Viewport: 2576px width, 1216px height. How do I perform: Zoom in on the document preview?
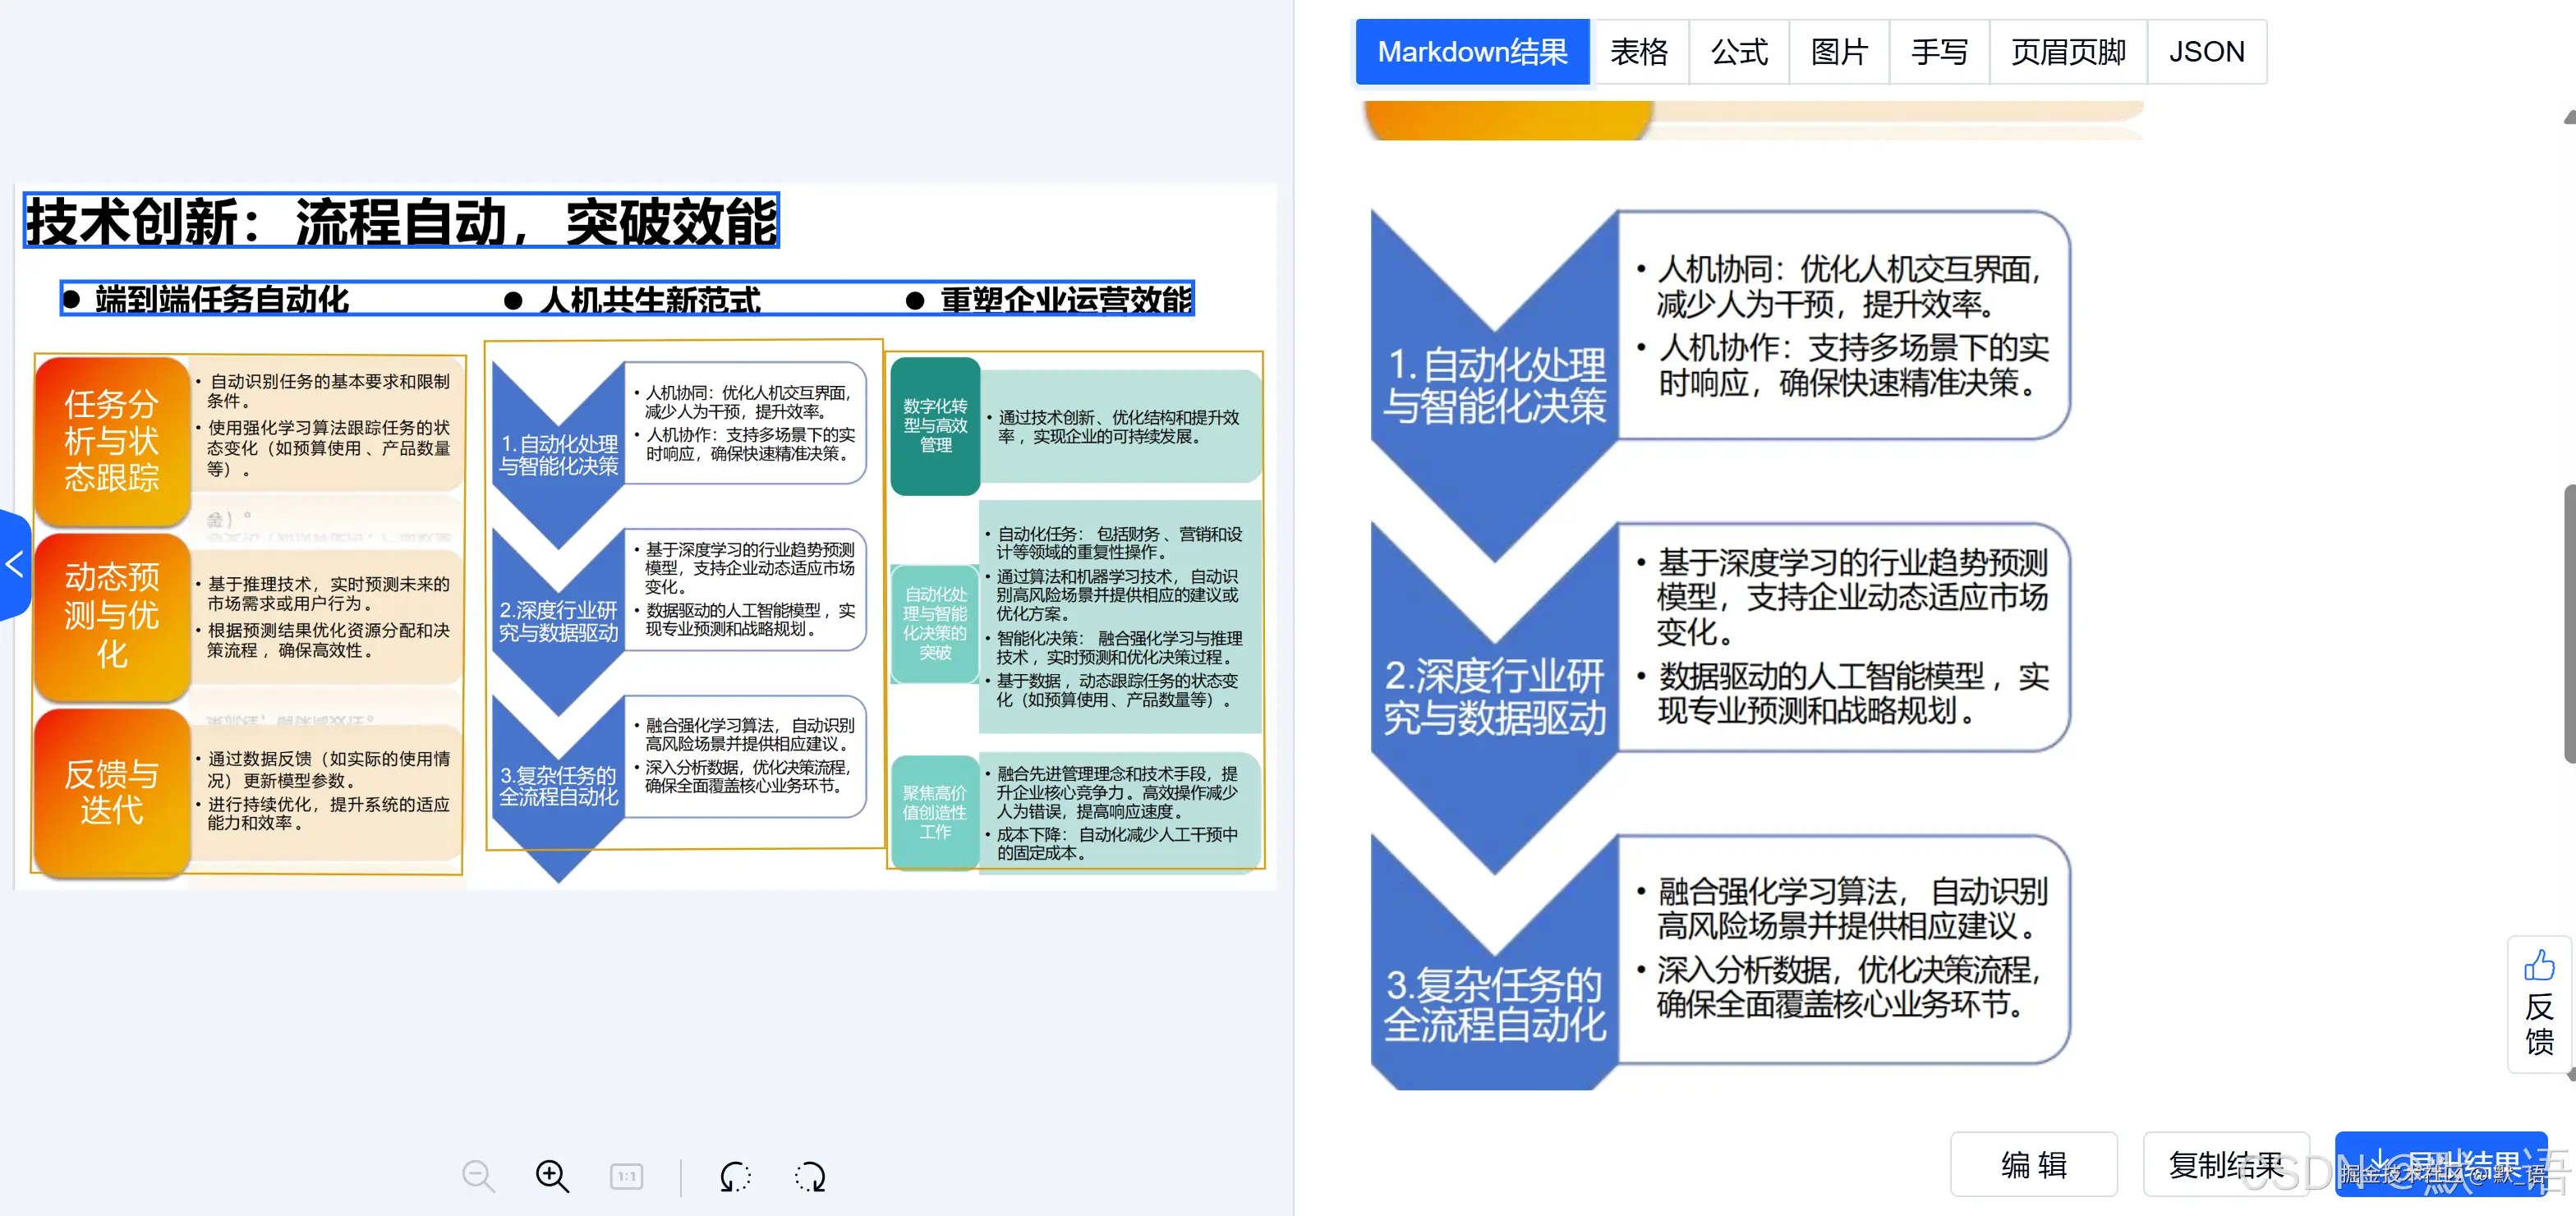coord(551,1176)
